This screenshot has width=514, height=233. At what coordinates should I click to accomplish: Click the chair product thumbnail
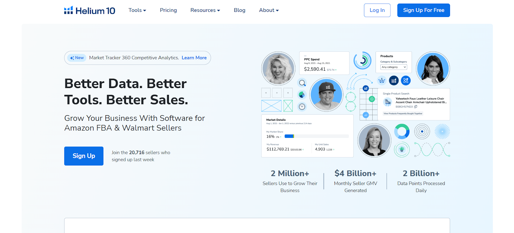pos(388,102)
